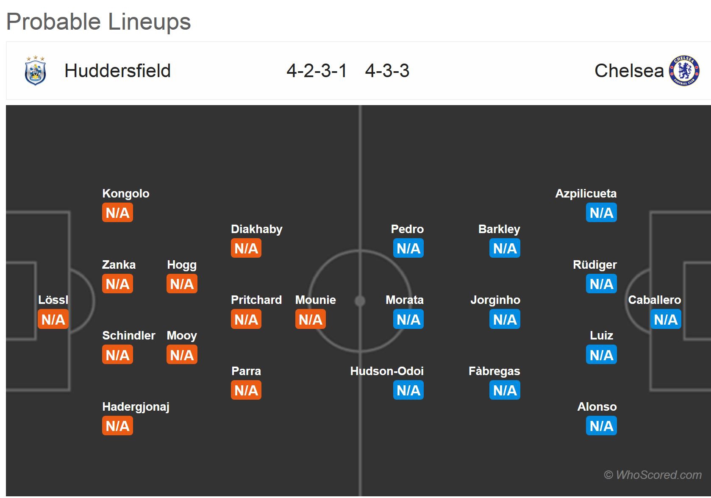This screenshot has height=498, width=711.
Task: Click player name Fàbregas
Action: point(494,371)
